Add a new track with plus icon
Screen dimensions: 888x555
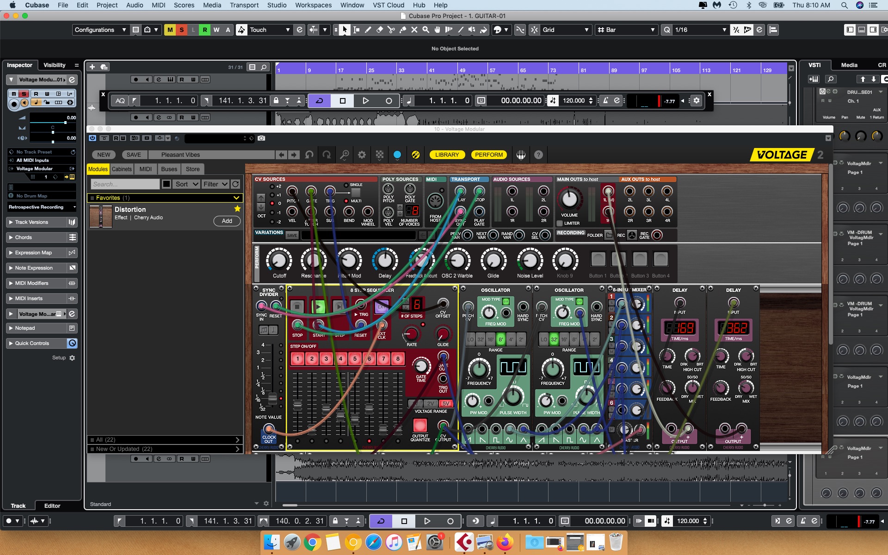tap(92, 67)
